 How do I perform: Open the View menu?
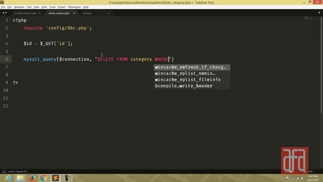pyautogui.click(x=36, y=7)
